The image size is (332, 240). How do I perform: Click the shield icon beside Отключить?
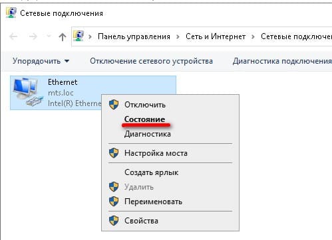[114, 105]
